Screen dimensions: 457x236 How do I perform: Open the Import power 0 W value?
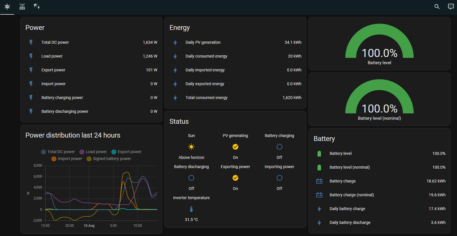point(154,84)
